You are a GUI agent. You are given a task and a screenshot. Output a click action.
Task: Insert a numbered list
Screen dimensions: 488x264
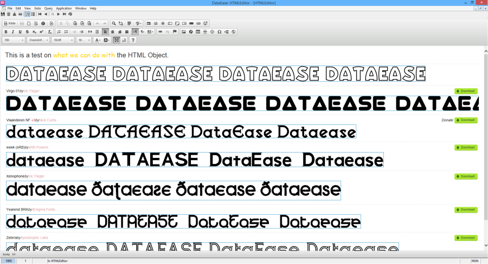pyautogui.click(x=59, y=32)
